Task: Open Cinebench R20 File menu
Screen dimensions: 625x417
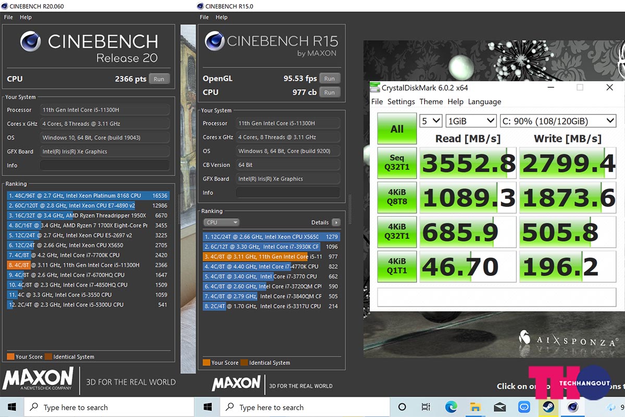Action: (8, 17)
